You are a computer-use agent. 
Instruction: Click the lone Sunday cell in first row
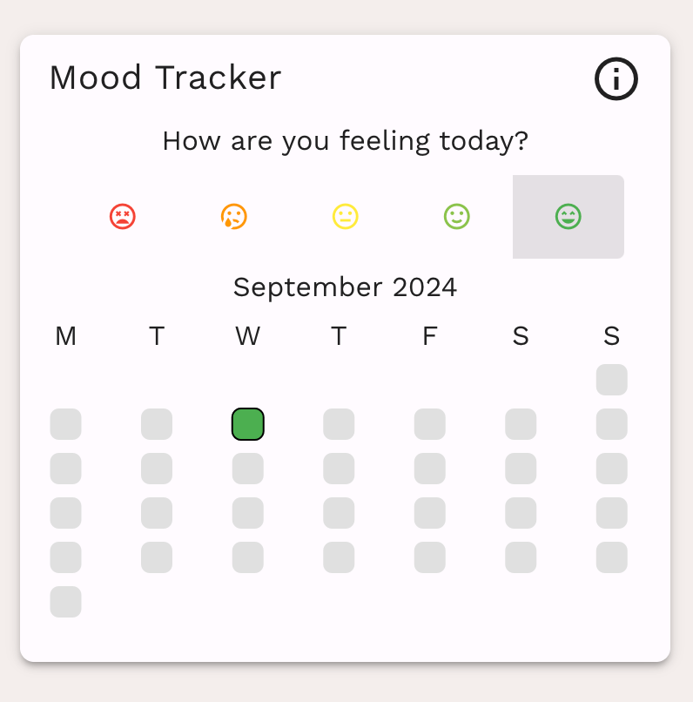click(611, 380)
